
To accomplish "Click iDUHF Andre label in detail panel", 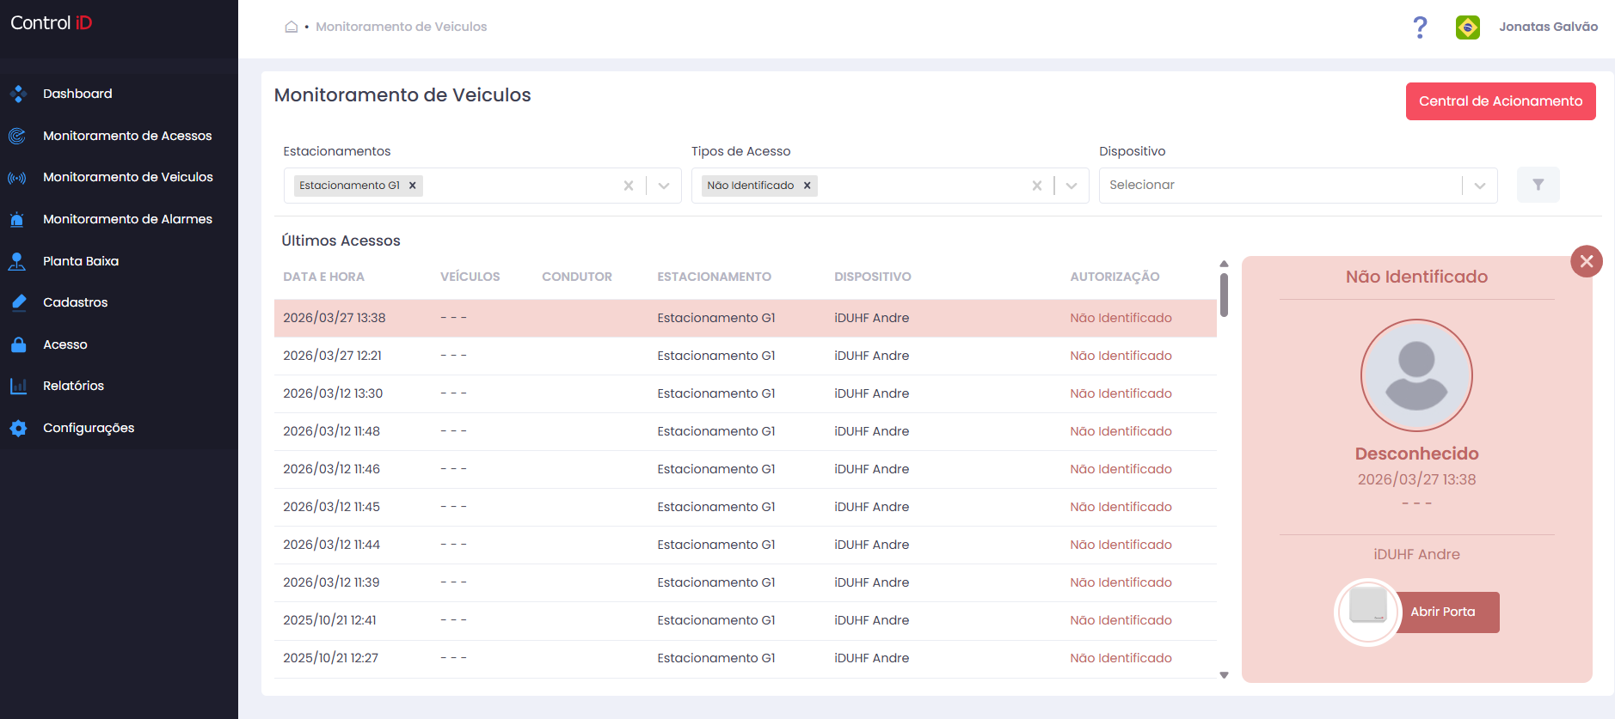I will [1416, 554].
